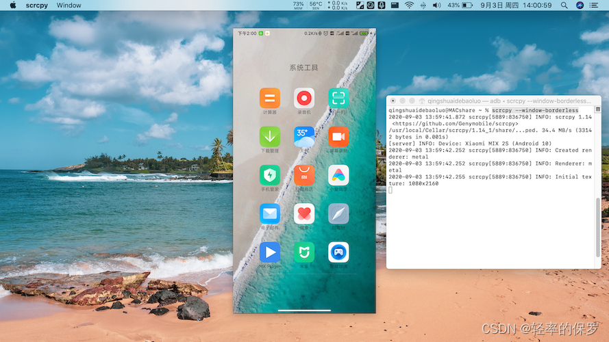Click Terminal window title bar text
This screenshot has height=342, width=609.
pyautogui.click(x=509, y=101)
